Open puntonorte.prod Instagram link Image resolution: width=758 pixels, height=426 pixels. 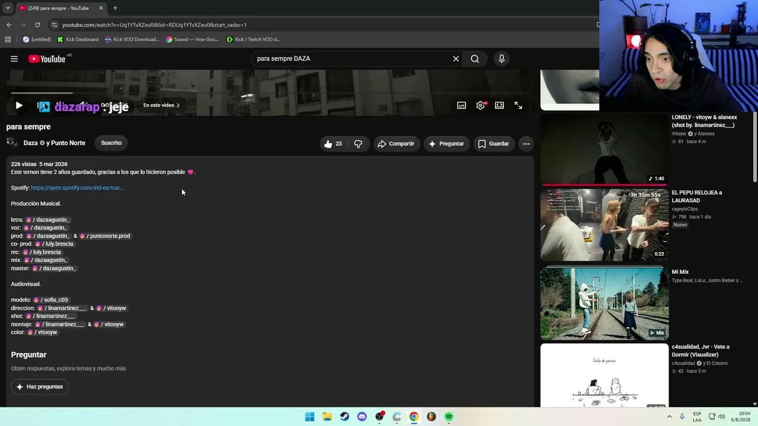pyautogui.click(x=105, y=236)
